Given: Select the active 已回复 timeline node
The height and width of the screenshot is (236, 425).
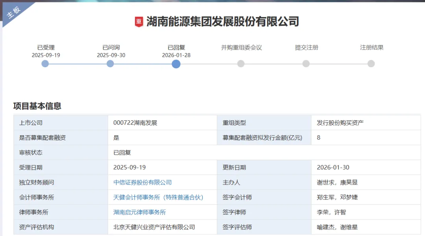Looking at the screenshot, I should [176, 64].
